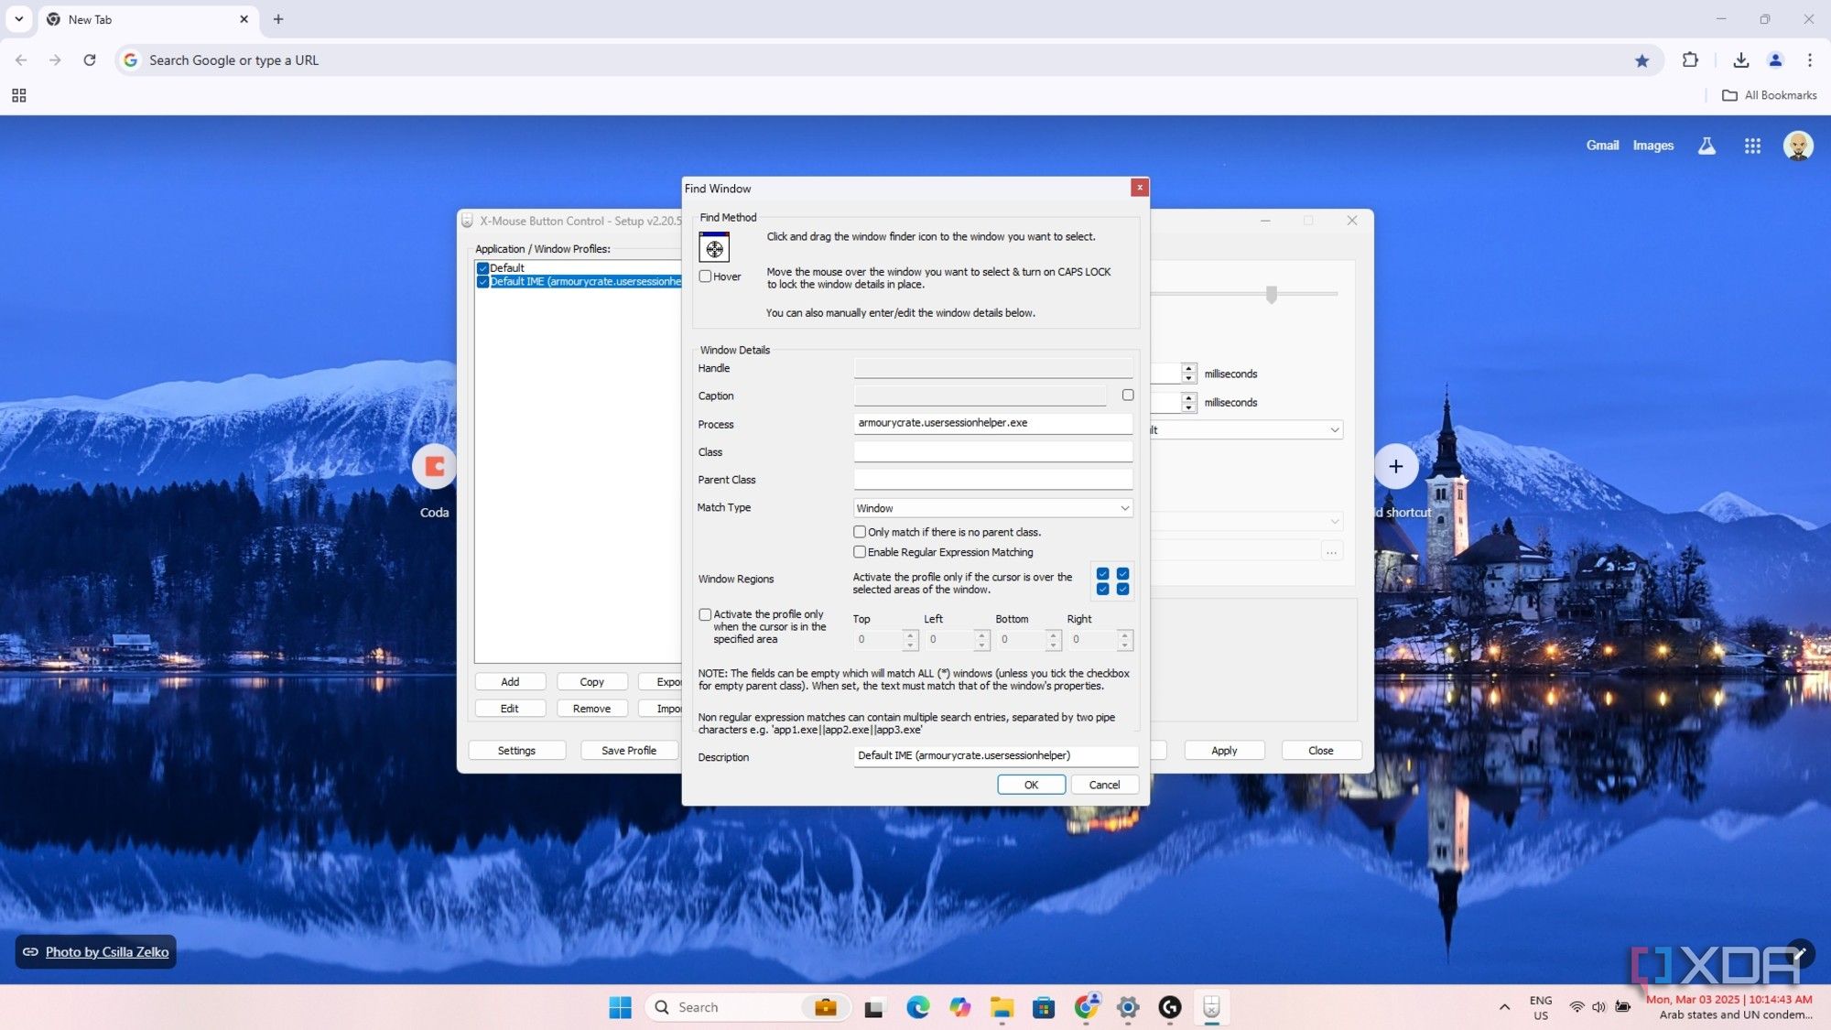Click the slider thumb in X-Mouse window
Image resolution: width=1831 pixels, height=1030 pixels.
tap(1272, 294)
